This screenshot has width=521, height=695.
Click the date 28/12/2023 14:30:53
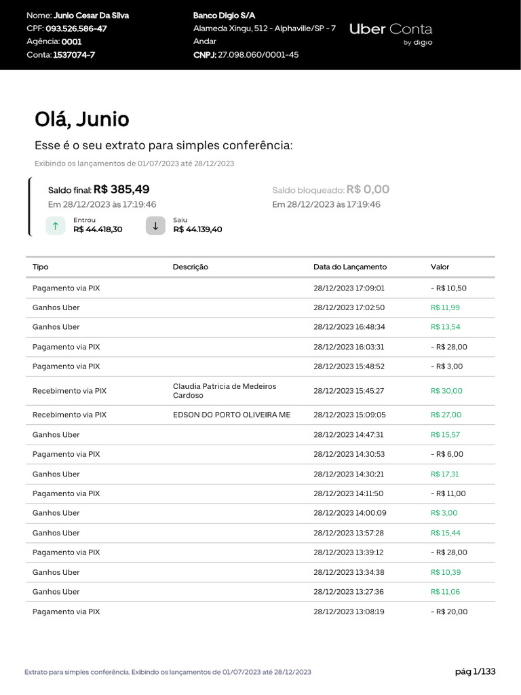(349, 454)
